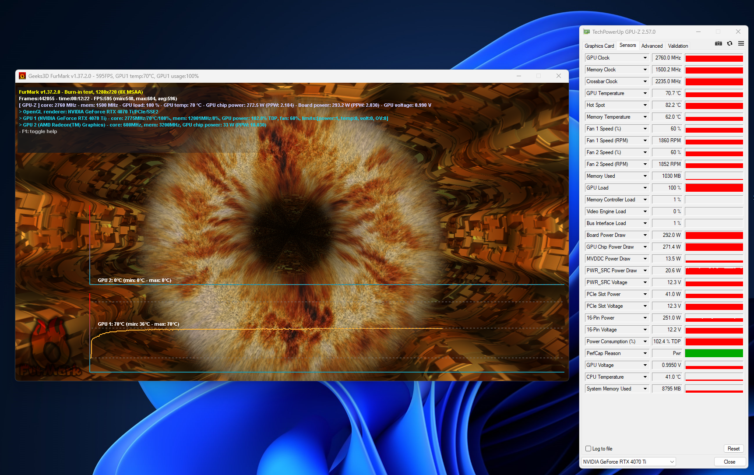Image resolution: width=754 pixels, height=475 pixels.
Task: Open the Video Engine Load dropdown
Action: pyautogui.click(x=645, y=211)
